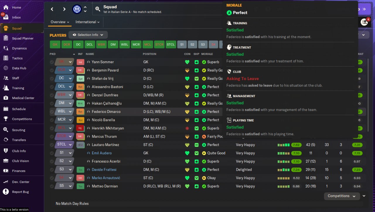This screenshot has width=375, height=212.
Task: Open the Schedule calendar icon in sidebar
Action: click(x=6, y=109)
